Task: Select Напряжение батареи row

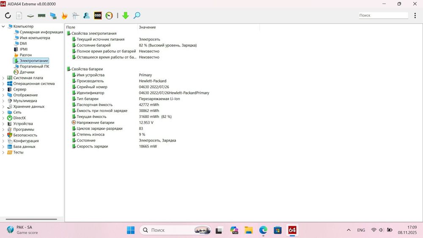Action: coord(96,123)
